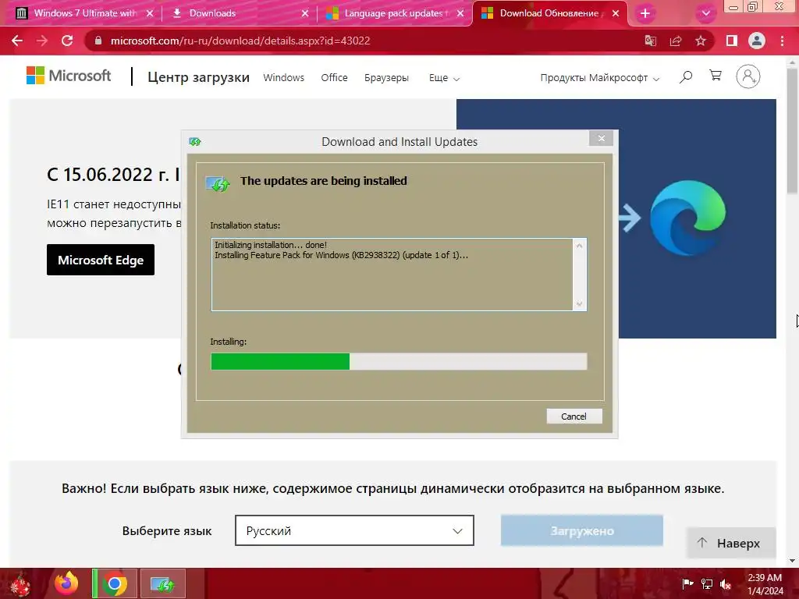799x599 pixels.
Task: Go back using the browser back arrow
Action: click(17, 41)
